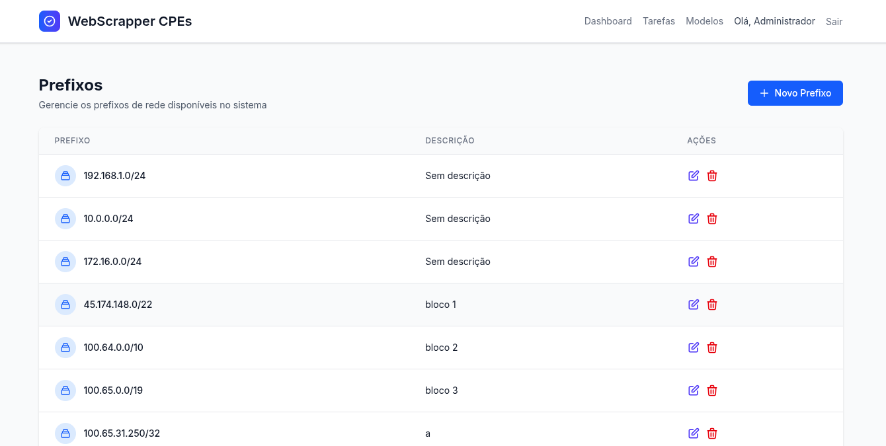886x446 pixels.
Task: Navigate to Modelos in the navbar
Action: coord(704,21)
